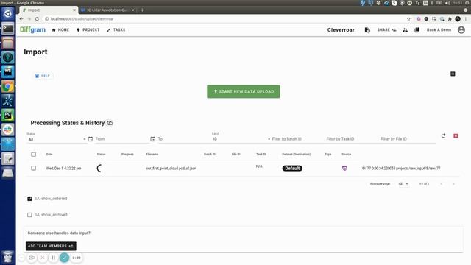This screenshot has width=471, height=265.
Task: Click the date cell Wed, Dec 1 4:32:22 pm
Action: click(64, 169)
